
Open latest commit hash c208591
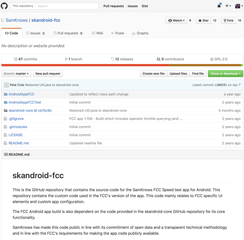click(221, 85)
